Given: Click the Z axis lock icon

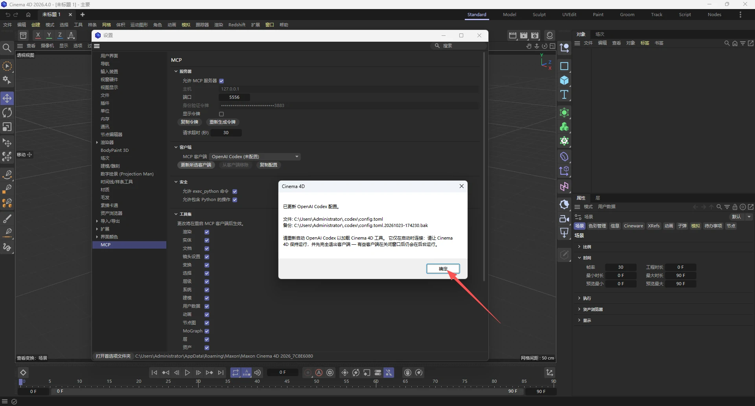Looking at the screenshot, I should 60,35.
